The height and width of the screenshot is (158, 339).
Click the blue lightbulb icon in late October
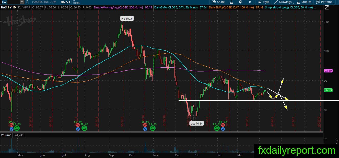[145, 129]
